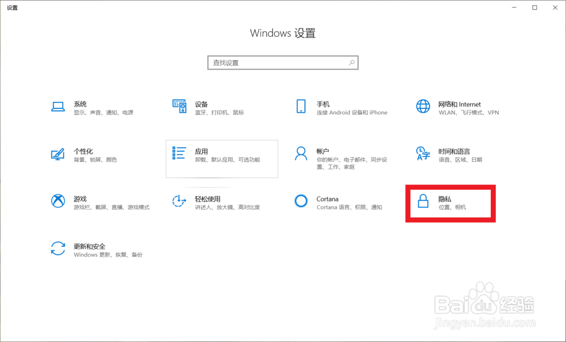This screenshot has width=566, height=342.
Task: Open the Cortana title text
Action: pyautogui.click(x=327, y=199)
